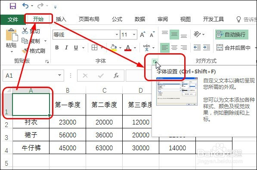The image size is (257, 170).
Task: Open the font color dropdown arrow
Action: 135,48
